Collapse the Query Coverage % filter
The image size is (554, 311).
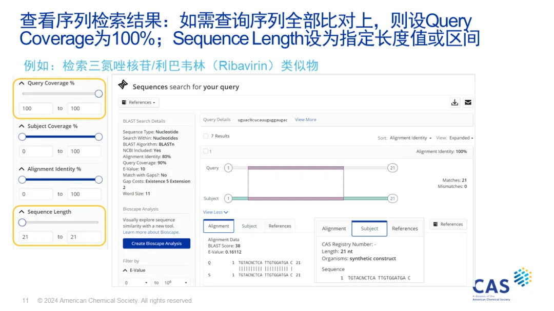(22, 83)
